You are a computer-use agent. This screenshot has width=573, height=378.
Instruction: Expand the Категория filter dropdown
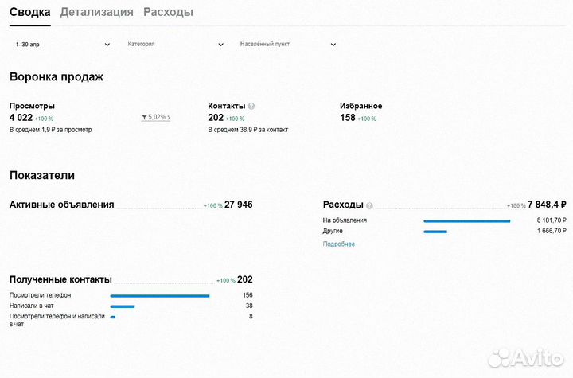[x=176, y=45]
